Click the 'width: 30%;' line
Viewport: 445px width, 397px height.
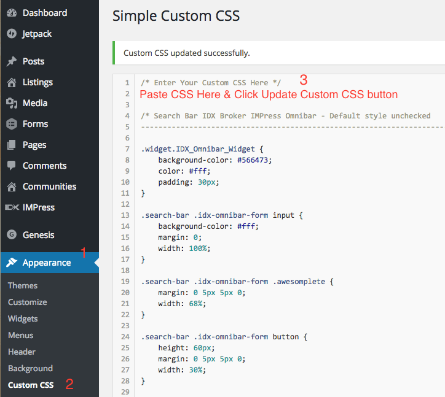pyautogui.click(x=182, y=370)
